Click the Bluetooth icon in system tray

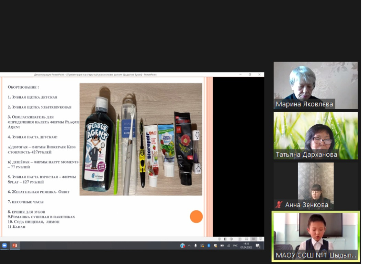[209, 246]
